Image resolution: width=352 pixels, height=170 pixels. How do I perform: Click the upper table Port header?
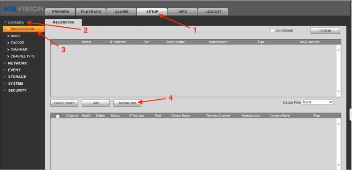pyautogui.click(x=147, y=42)
